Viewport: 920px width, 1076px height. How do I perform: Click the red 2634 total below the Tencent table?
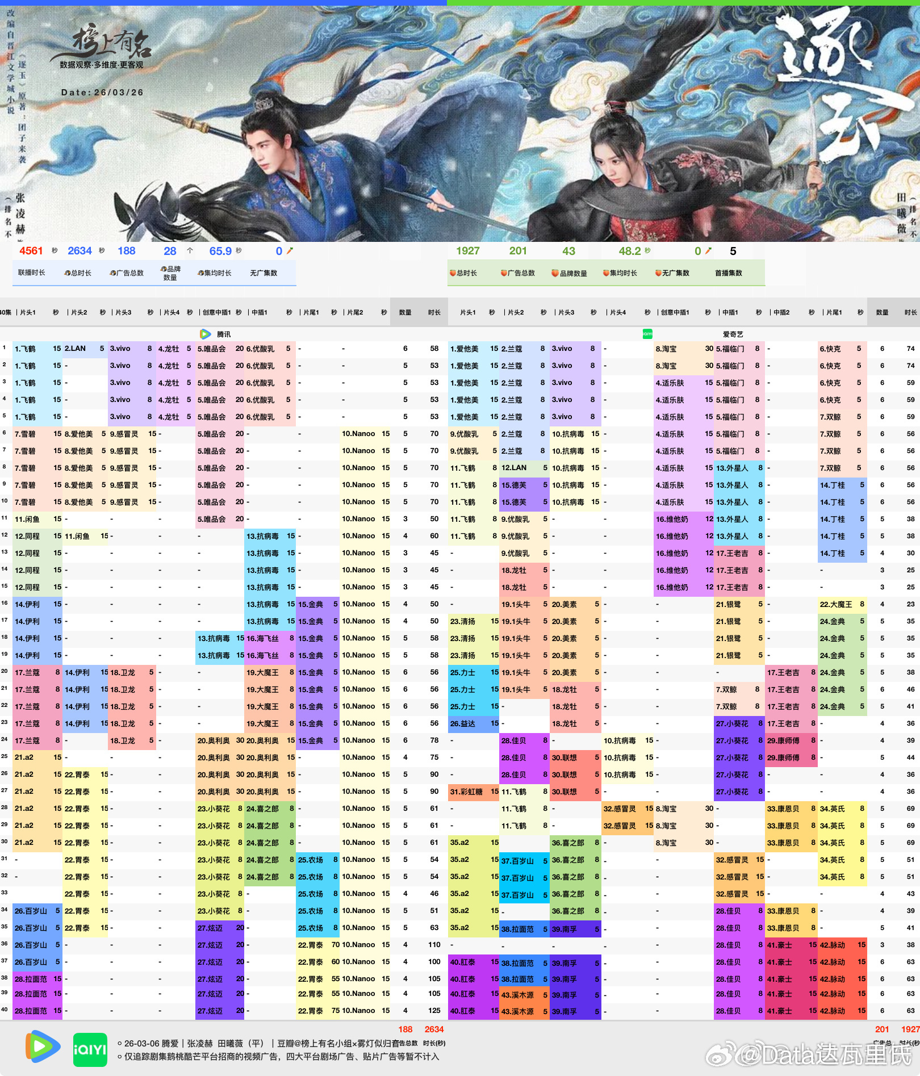click(434, 1029)
